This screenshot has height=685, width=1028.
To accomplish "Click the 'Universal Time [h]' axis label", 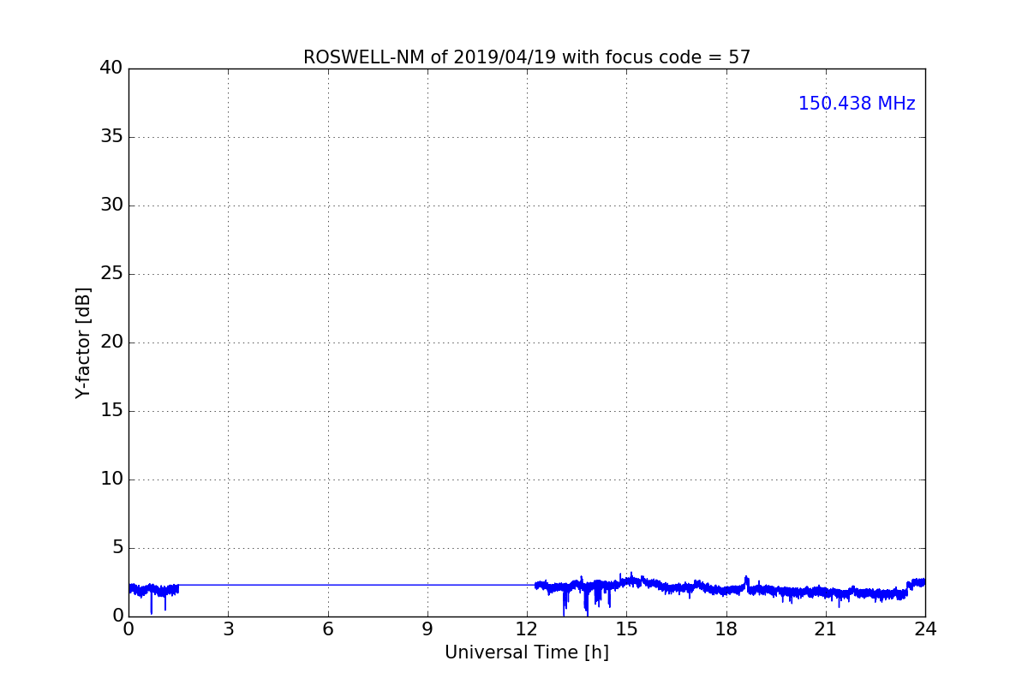I will [527, 652].
